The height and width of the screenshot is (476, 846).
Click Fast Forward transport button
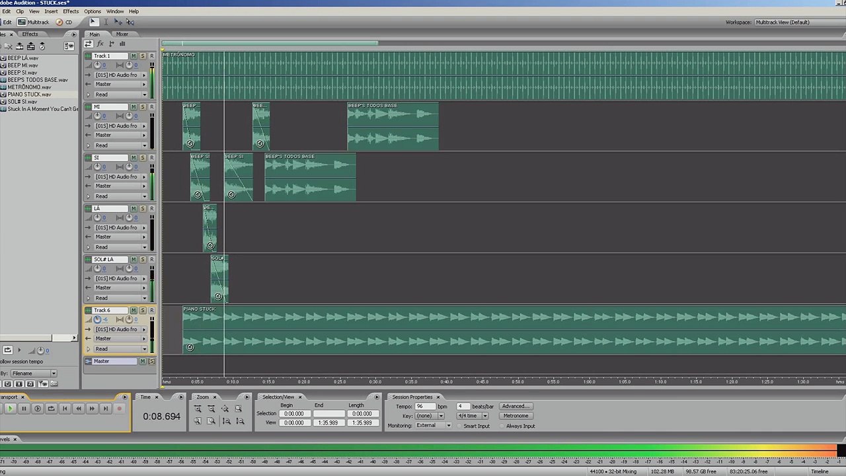(x=92, y=409)
